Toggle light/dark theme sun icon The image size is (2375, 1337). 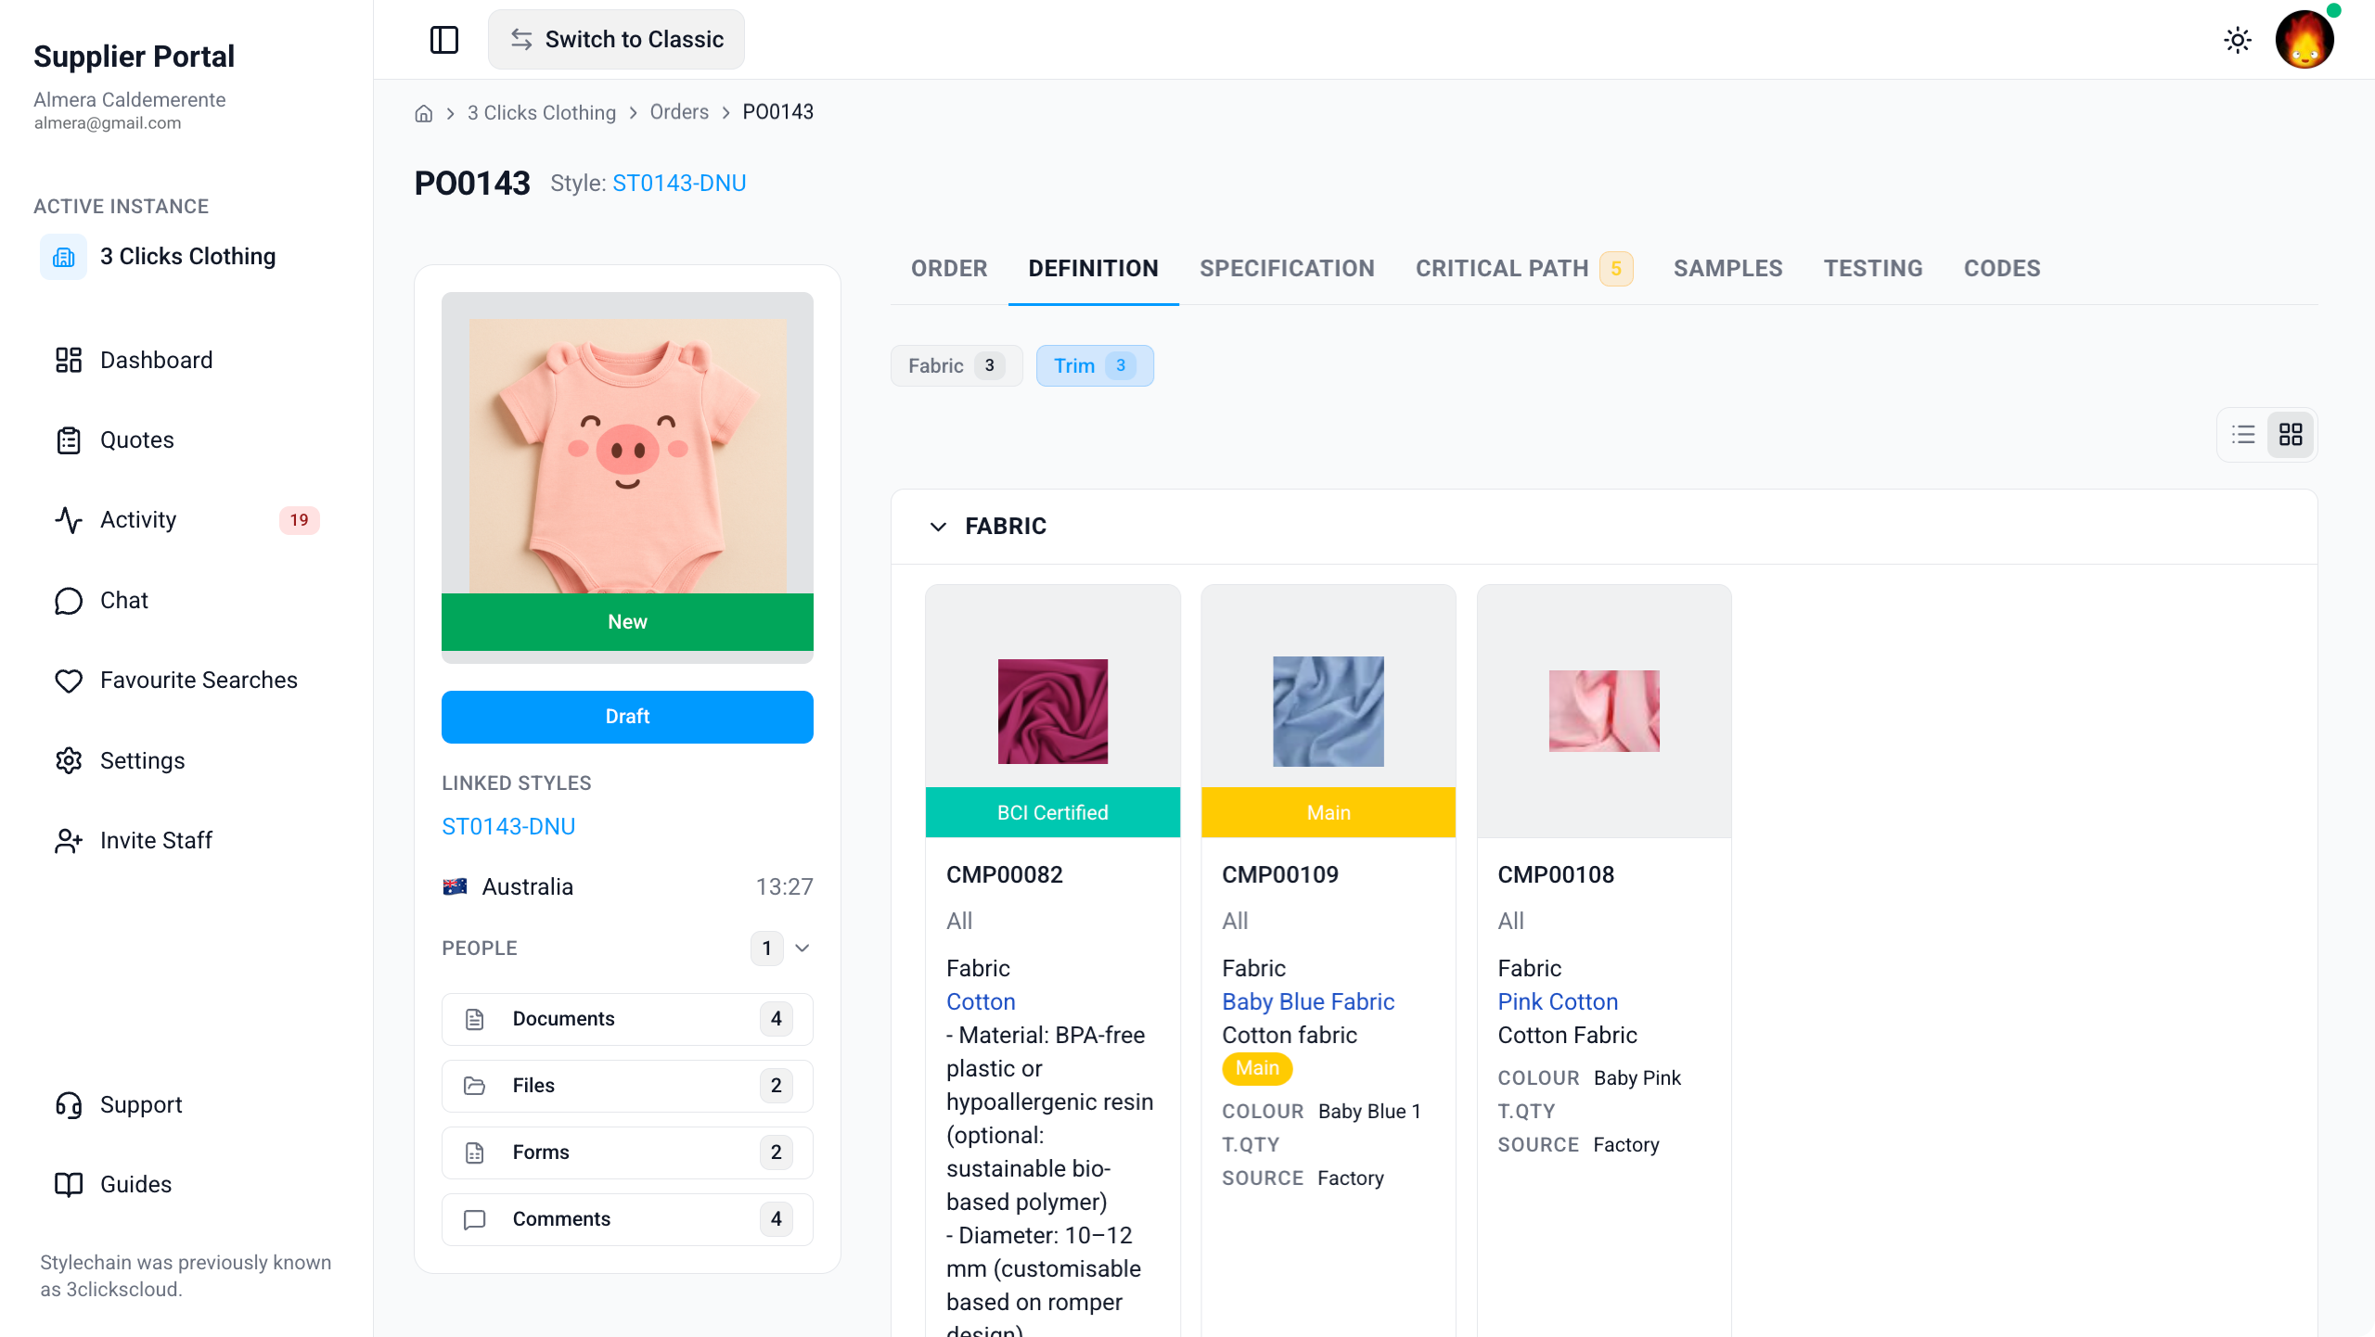coord(2238,40)
